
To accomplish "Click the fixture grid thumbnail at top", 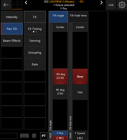I will [x=17, y=5].
